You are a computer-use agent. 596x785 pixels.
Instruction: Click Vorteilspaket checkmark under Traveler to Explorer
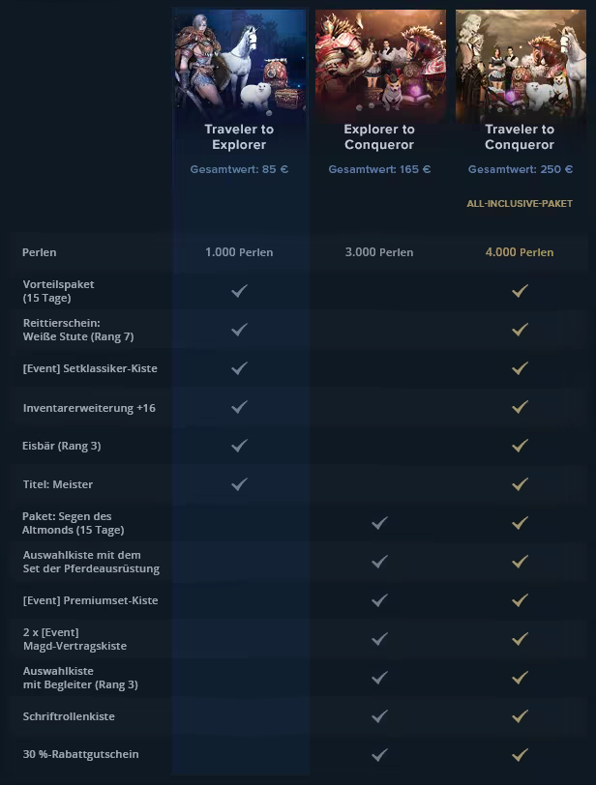click(x=239, y=291)
